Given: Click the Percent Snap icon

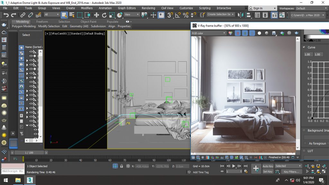Looking at the screenshot, I should [x=185, y=15].
